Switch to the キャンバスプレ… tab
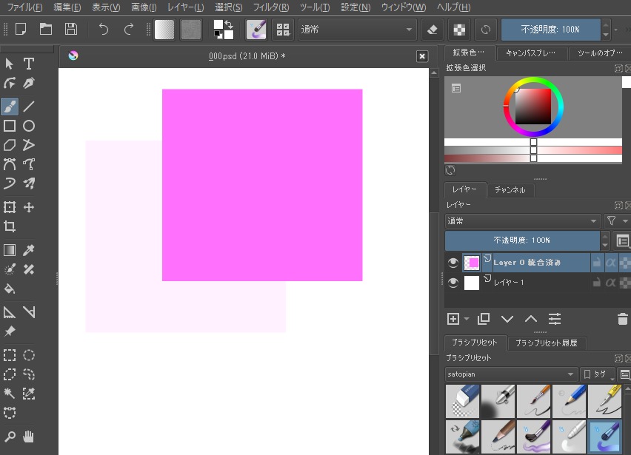The image size is (631, 455). [x=530, y=53]
